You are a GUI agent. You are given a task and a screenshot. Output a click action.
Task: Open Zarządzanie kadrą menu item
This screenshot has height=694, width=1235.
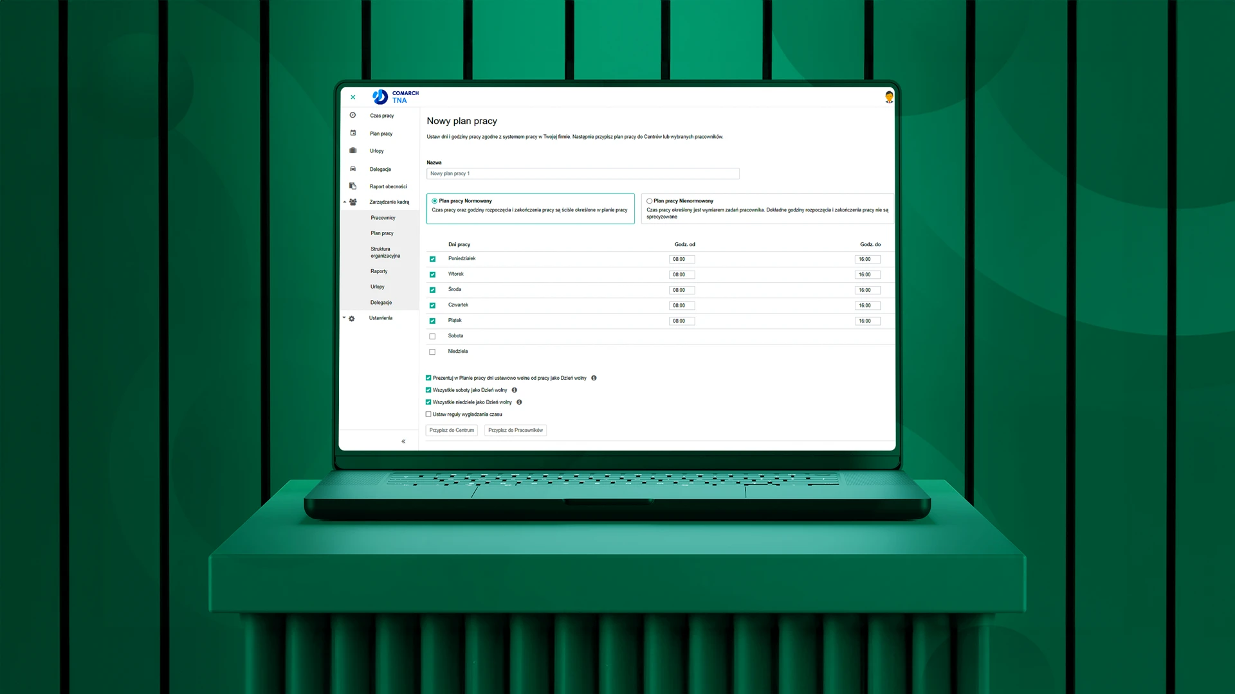point(389,202)
